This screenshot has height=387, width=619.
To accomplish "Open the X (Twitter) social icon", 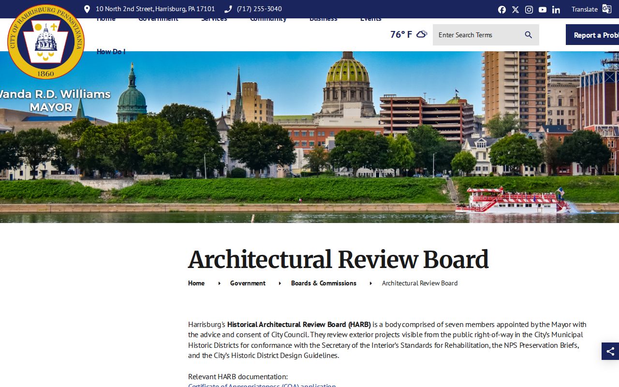I will click(x=516, y=10).
